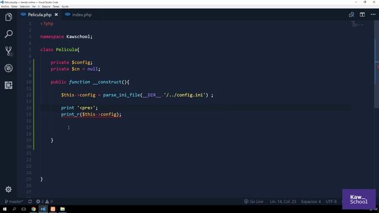Click line number 10 in the gutter

tap(29, 82)
